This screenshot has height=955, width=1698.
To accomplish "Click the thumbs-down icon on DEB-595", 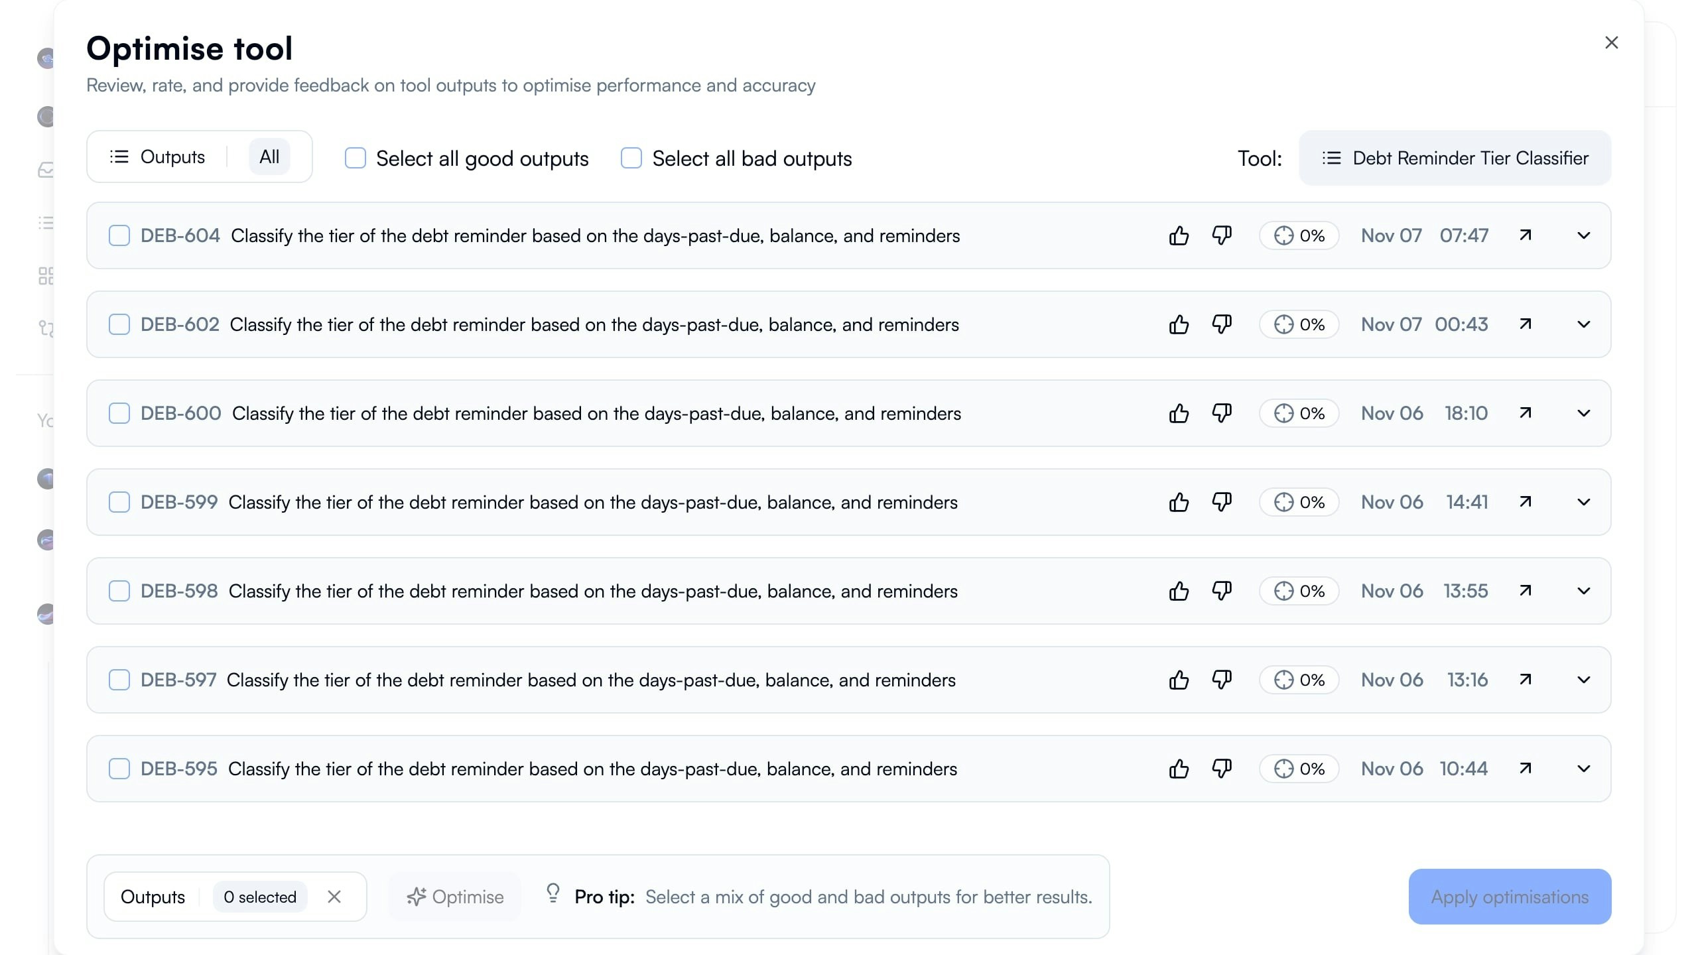I will click(1221, 768).
